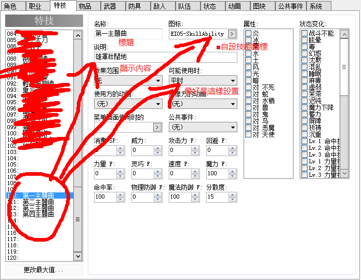This screenshot has width=361, height=280.
Task: Check the 沉重 state change box
Action: (x=304, y=134)
